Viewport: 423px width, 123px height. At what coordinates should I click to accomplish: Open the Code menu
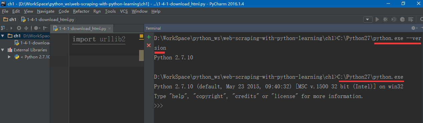point(64,11)
